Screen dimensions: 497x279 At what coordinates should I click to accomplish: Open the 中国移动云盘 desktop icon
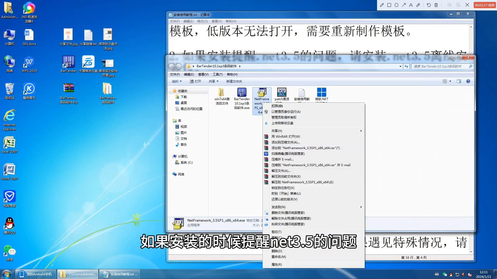click(88, 64)
